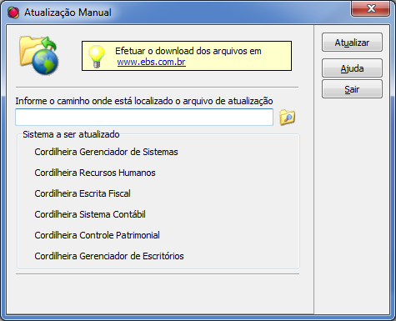Screen dimensions: 396x321
Task: Browse for file with folder search icon
Action: [287, 117]
